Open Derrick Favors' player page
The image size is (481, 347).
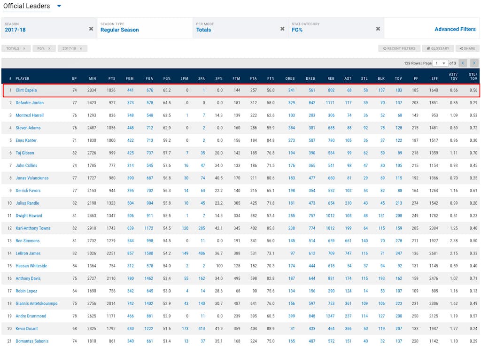pyautogui.click(x=28, y=191)
